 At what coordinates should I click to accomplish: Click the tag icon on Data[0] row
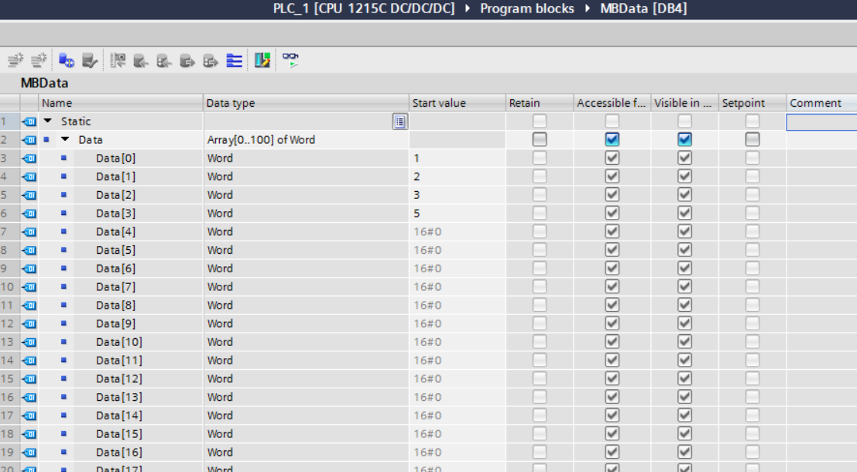(29, 159)
